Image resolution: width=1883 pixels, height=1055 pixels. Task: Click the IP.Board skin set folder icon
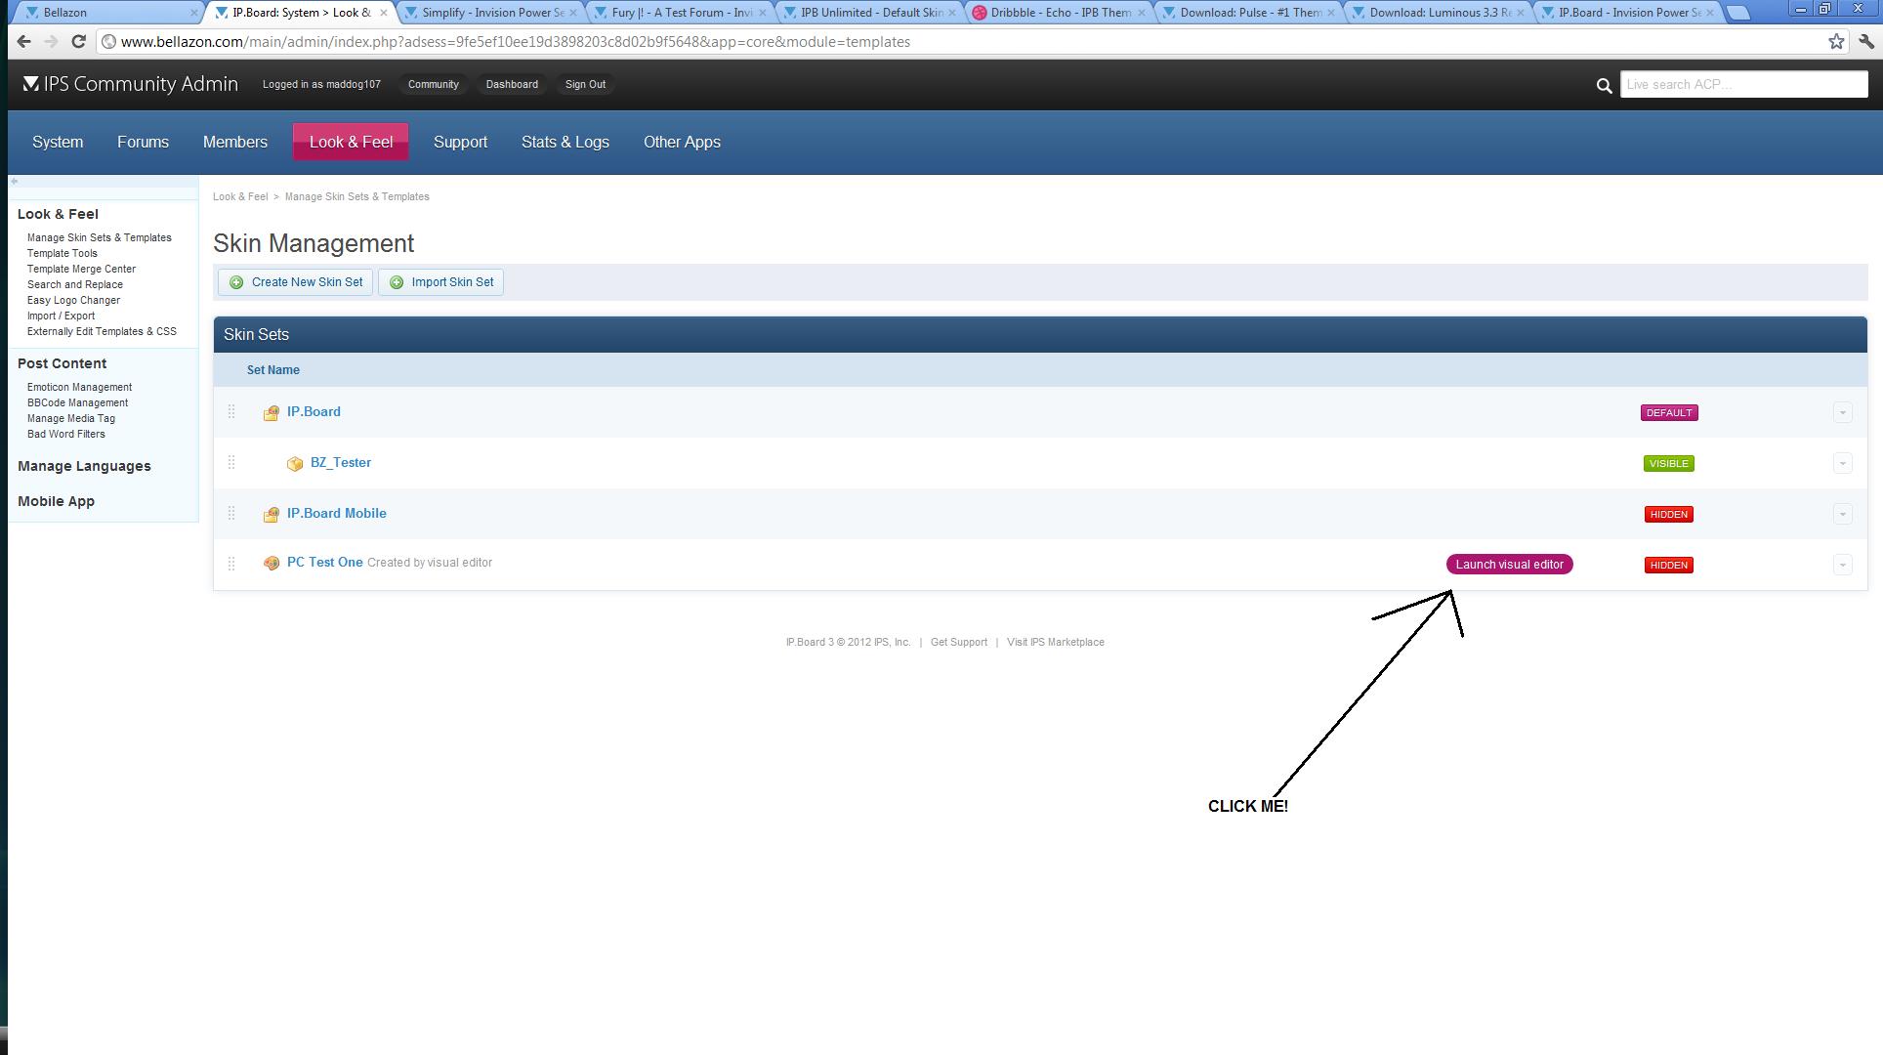272,413
